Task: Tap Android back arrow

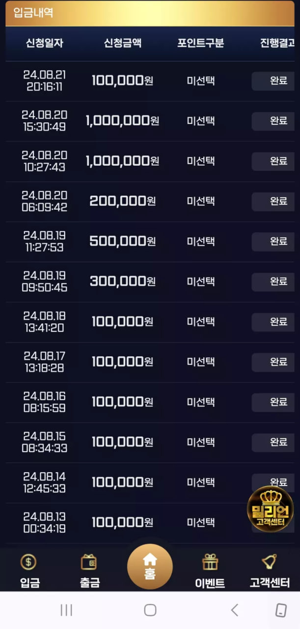Action: pyautogui.click(x=234, y=610)
